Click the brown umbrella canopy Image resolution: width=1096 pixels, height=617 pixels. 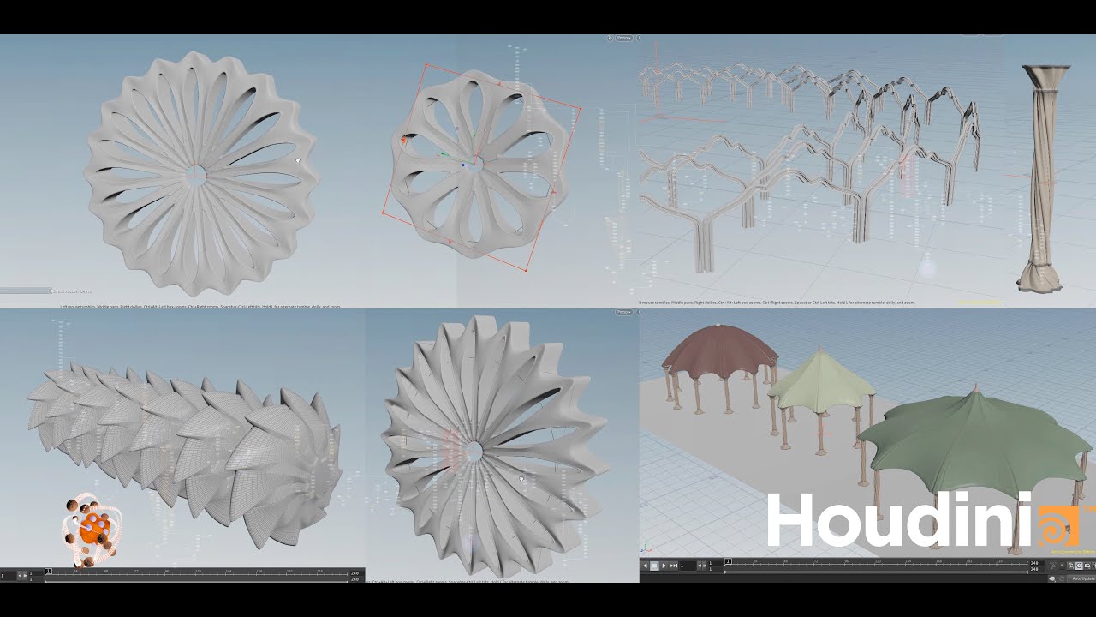pos(721,351)
